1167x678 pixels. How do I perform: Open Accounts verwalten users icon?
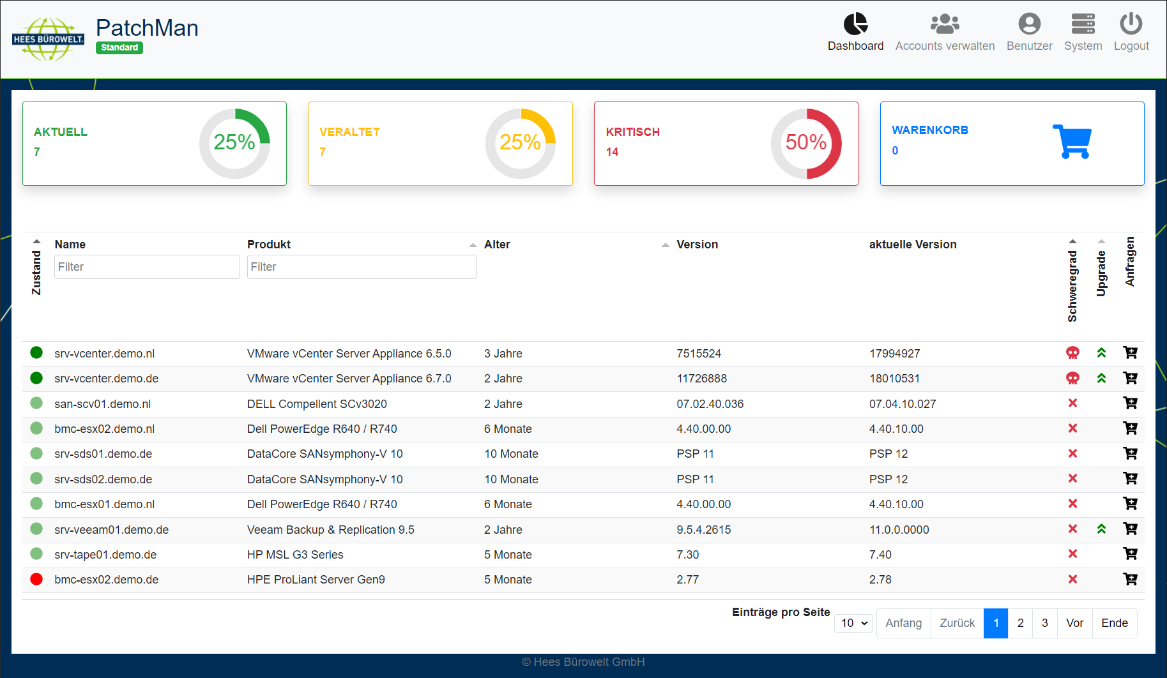point(945,24)
